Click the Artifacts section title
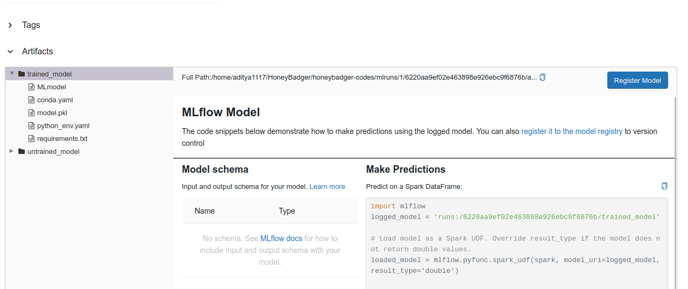 coord(38,52)
